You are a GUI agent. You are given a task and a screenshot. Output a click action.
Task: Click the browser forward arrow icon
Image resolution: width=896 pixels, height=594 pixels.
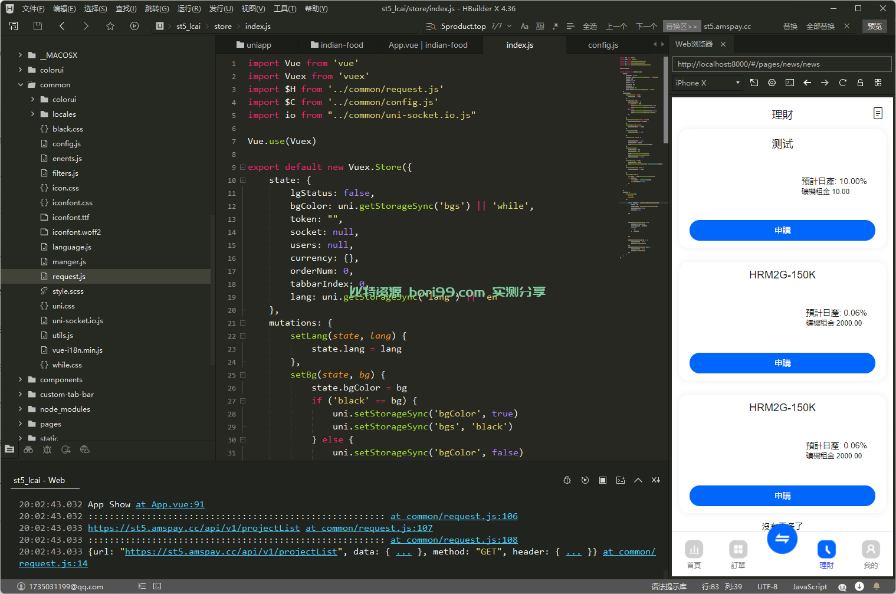(825, 83)
